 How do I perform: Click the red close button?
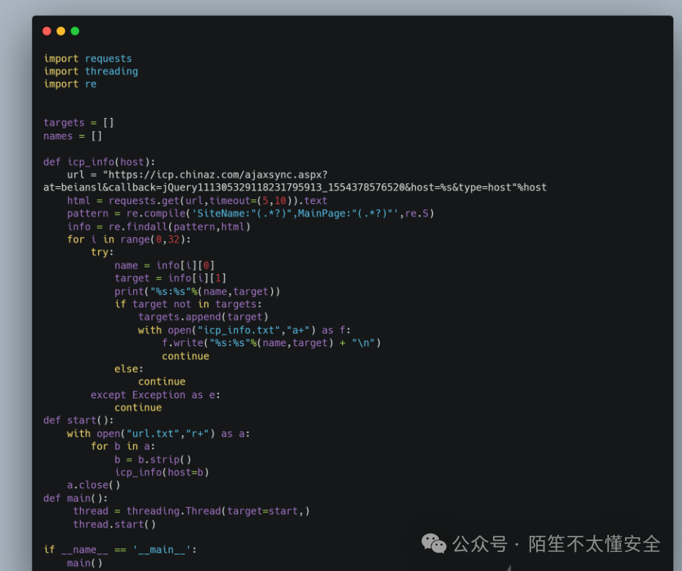[x=47, y=31]
